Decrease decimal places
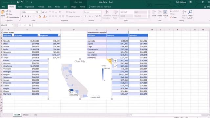 point(99,16)
